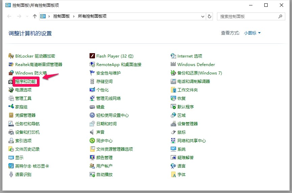Screen dimensions: 292x193
Task: Go back with the left arrow button
Action: [x=9, y=17]
